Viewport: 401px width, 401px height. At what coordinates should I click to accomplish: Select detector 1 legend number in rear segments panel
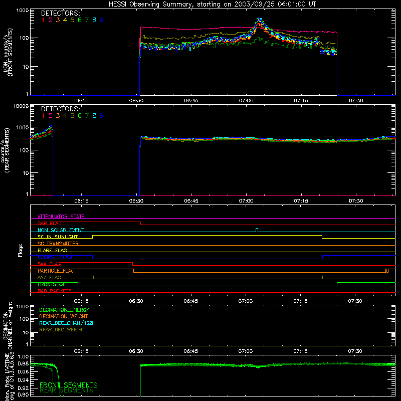(x=43, y=116)
